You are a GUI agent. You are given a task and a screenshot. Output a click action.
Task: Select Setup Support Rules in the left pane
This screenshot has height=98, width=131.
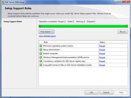(13, 21)
